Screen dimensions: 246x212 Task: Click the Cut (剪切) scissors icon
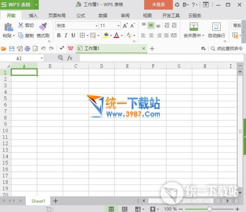click(20, 25)
